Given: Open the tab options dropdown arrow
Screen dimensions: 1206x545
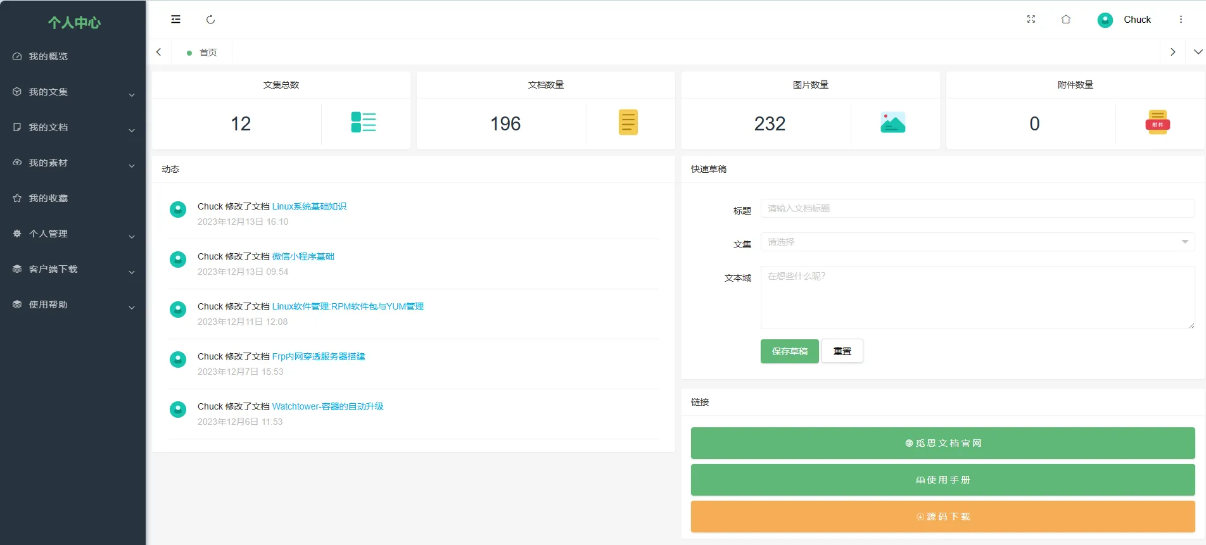Looking at the screenshot, I should tap(1197, 52).
